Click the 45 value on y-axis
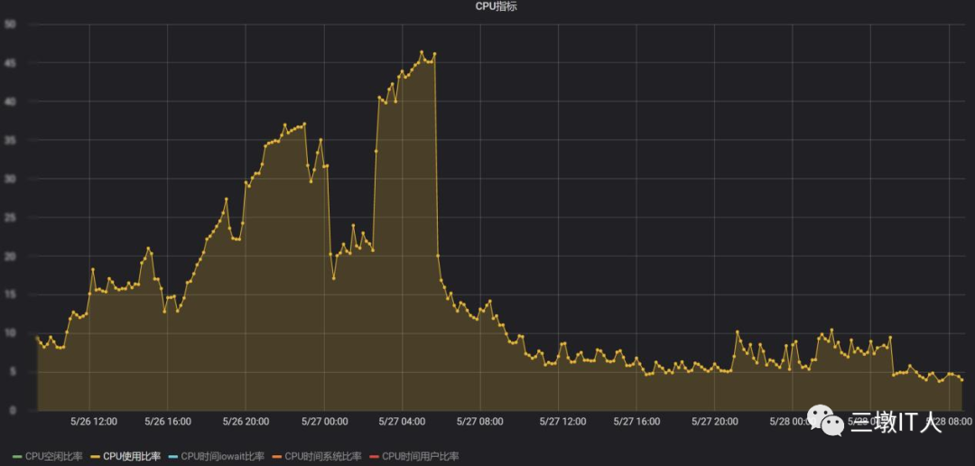Viewport: 975px width, 466px height. pyautogui.click(x=10, y=63)
